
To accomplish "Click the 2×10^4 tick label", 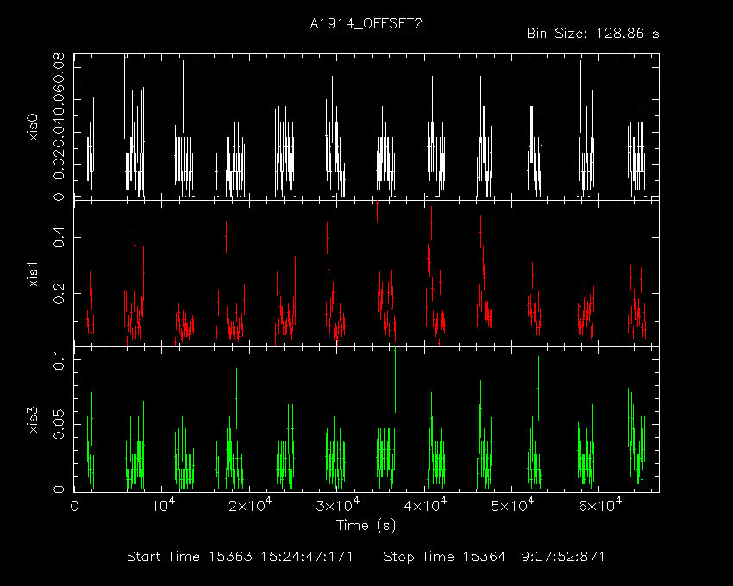I will pyautogui.click(x=250, y=505).
